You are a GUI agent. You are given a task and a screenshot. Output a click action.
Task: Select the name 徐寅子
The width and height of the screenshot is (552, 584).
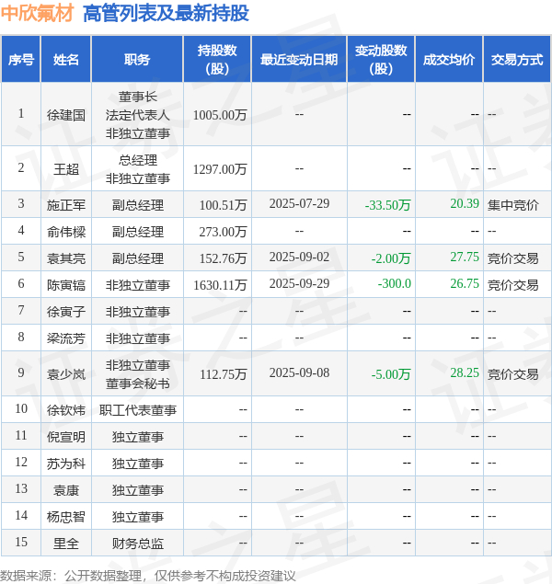coord(66,312)
